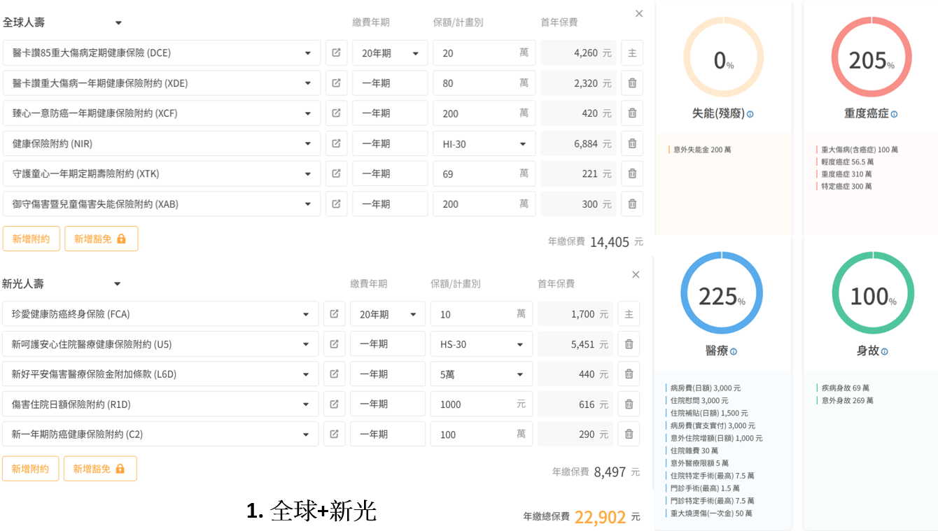Expand product selector for 醫卡讚85重大傷病 (DCE)

(x=307, y=53)
